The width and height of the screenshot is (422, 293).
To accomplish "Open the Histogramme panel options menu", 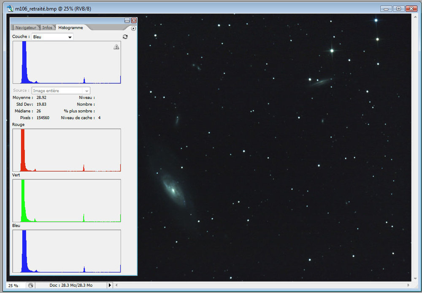I will click(133, 28).
